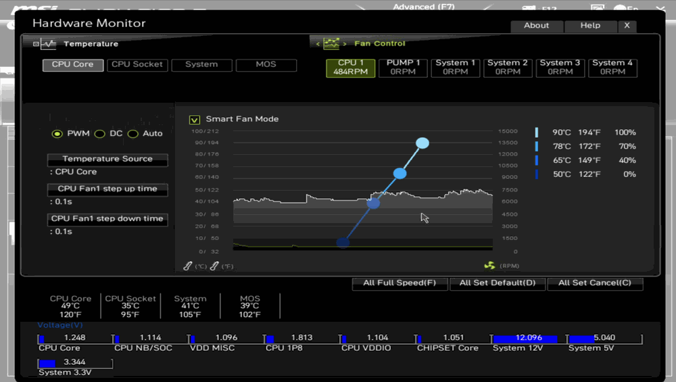Switch to the PUMP 1 fan tab
Image resolution: width=676 pixels, height=382 pixels.
pos(403,67)
